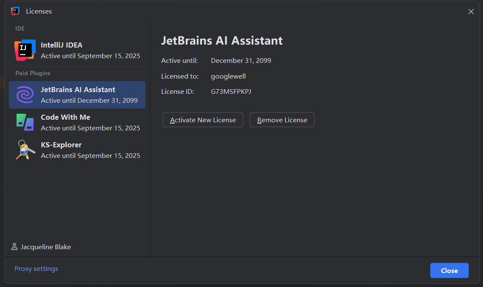Click the user account icon beside Jacqueline Blake

pyautogui.click(x=14, y=247)
